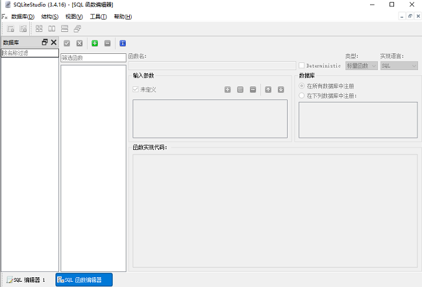Open the blue function editor help icon
Image resolution: width=422 pixels, height=287 pixels.
click(123, 44)
